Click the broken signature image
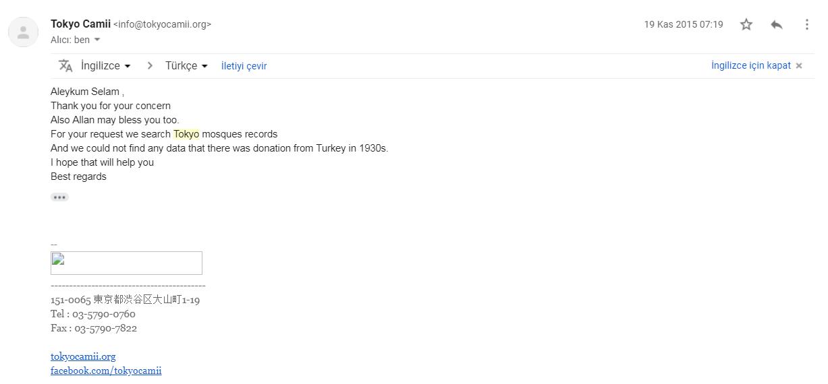Screen dimensions: 828x384 126,263
